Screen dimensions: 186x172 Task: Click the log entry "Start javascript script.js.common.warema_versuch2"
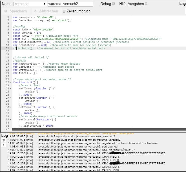87,140
